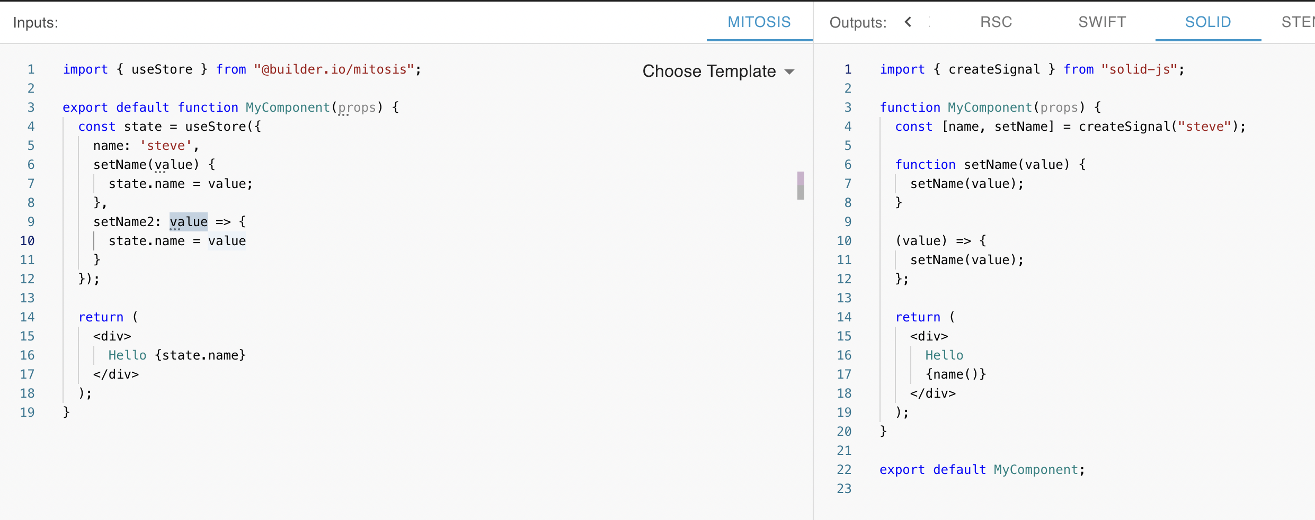The image size is (1315, 520).
Task: Click the back chevron next to Outputs
Action: (908, 22)
